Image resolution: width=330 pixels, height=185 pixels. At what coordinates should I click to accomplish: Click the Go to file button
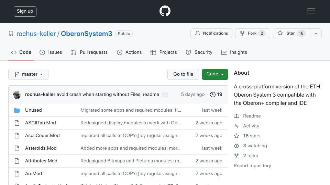click(183, 74)
